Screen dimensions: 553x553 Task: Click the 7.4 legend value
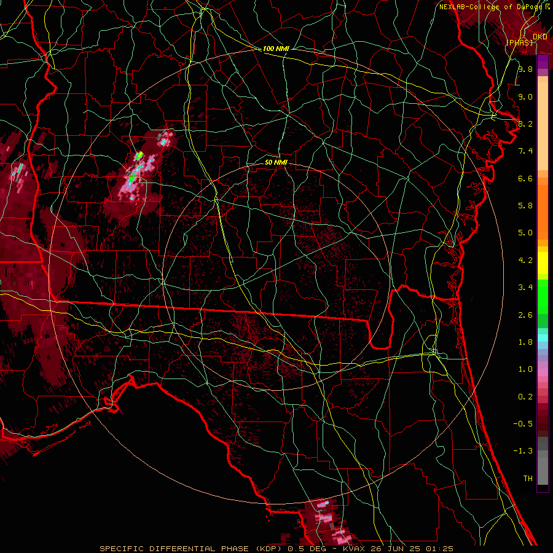[525, 151]
